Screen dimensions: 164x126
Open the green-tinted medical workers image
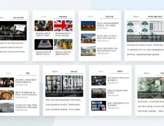[x=151, y=88]
